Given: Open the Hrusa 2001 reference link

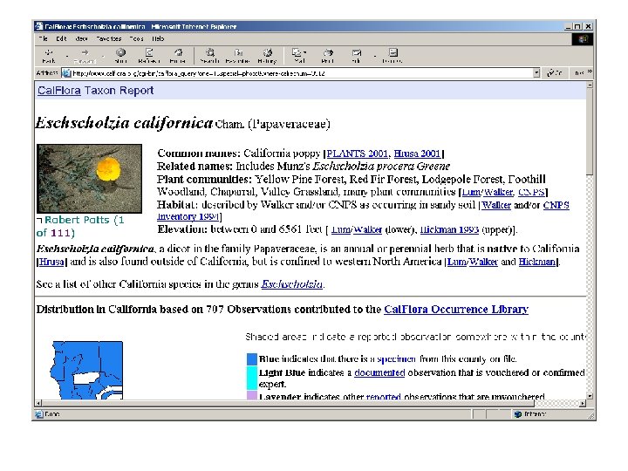Looking at the screenshot, I should point(417,154).
